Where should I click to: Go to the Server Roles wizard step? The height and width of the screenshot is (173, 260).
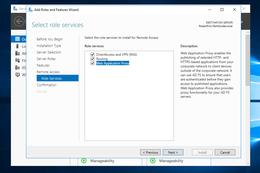46,59
